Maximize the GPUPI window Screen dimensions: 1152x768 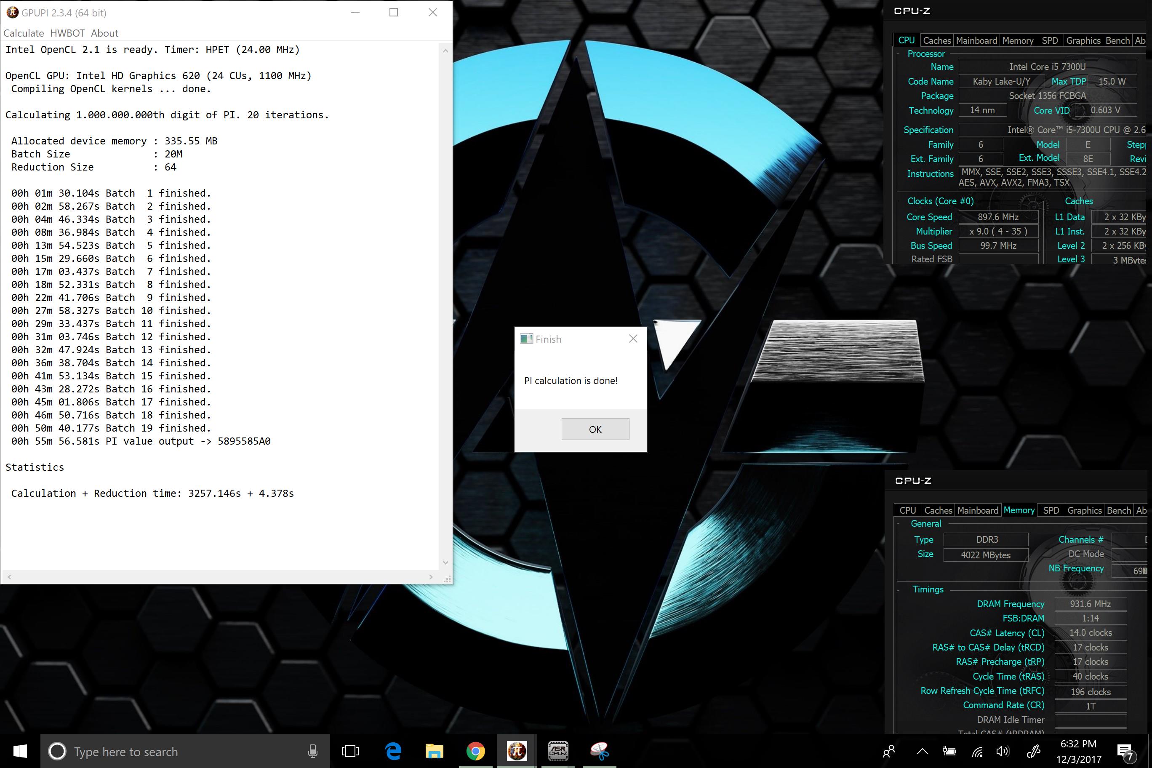pos(393,12)
